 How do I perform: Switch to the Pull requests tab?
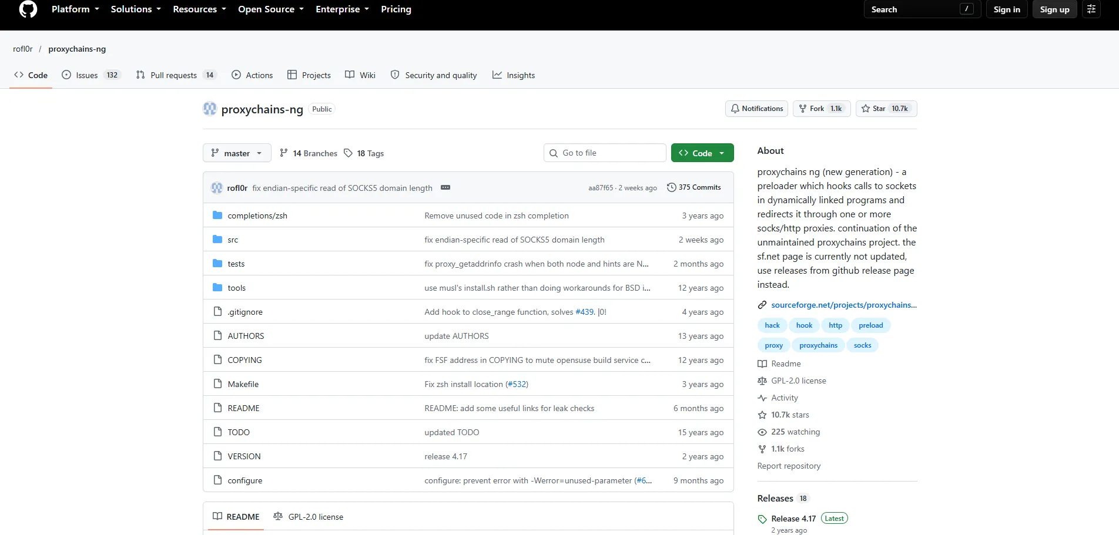(x=177, y=75)
